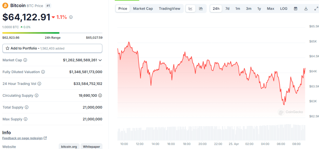This screenshot has width=319, height=149.
Task: Click the 24h Range progress bar
Action: click(x=52, y=33)
